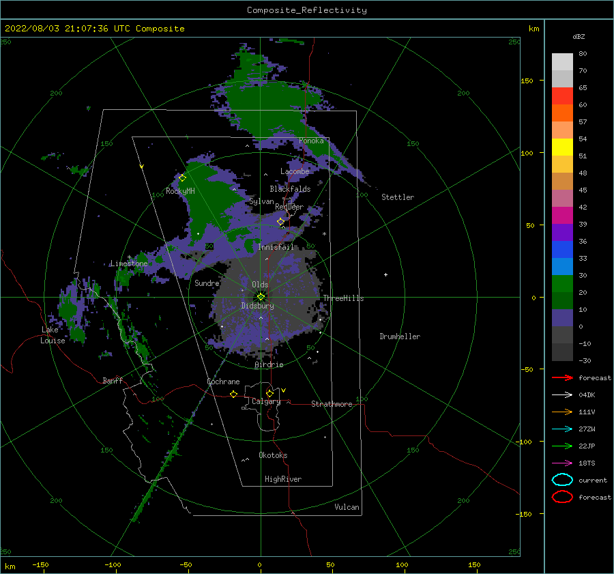614x574 pixels.
Task: Pick the dark green 10-20 dBZ swatch
Action: pyautogui.click(x=562, y=301)
